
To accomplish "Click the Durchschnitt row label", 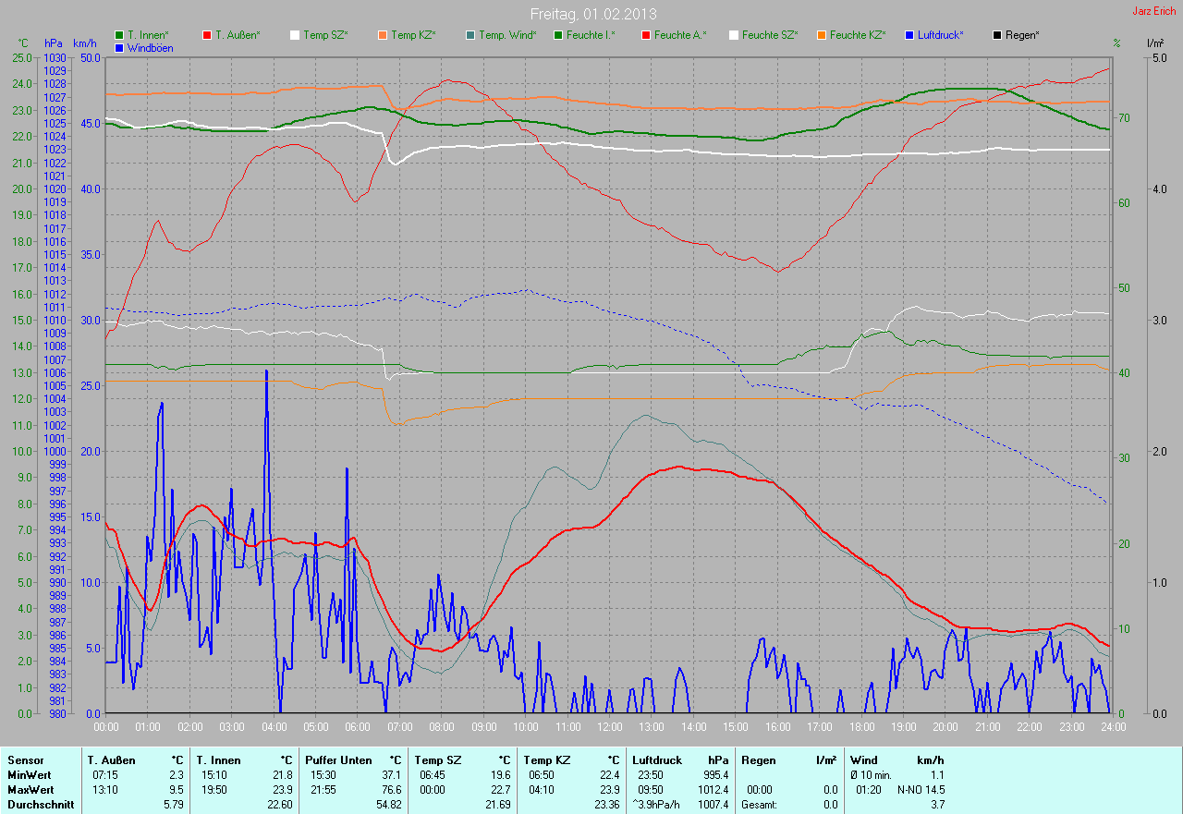I will pyautogui.click(x=39, y=805).
